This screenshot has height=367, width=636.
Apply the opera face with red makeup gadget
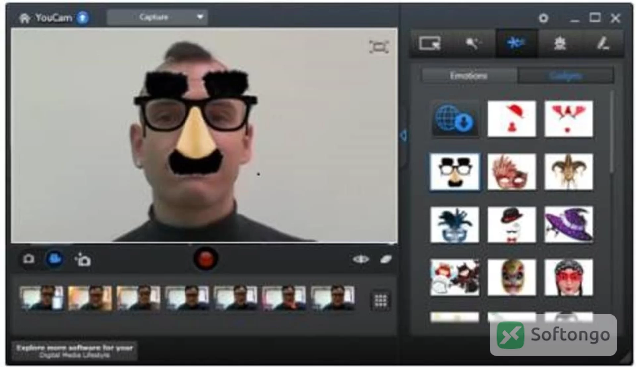[x=568, y=277]
